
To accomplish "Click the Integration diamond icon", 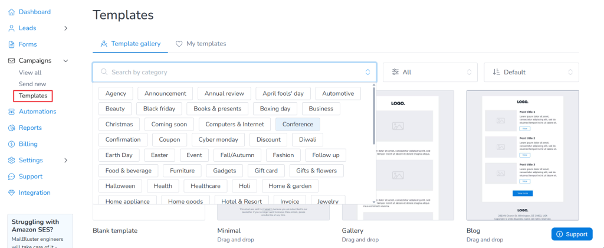I will [x=12, y=192].
